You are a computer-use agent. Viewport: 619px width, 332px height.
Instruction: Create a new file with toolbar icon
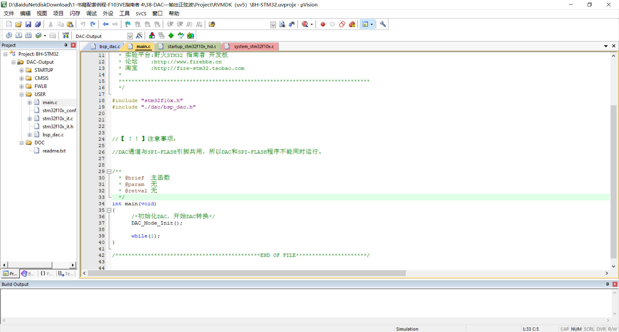9,24
